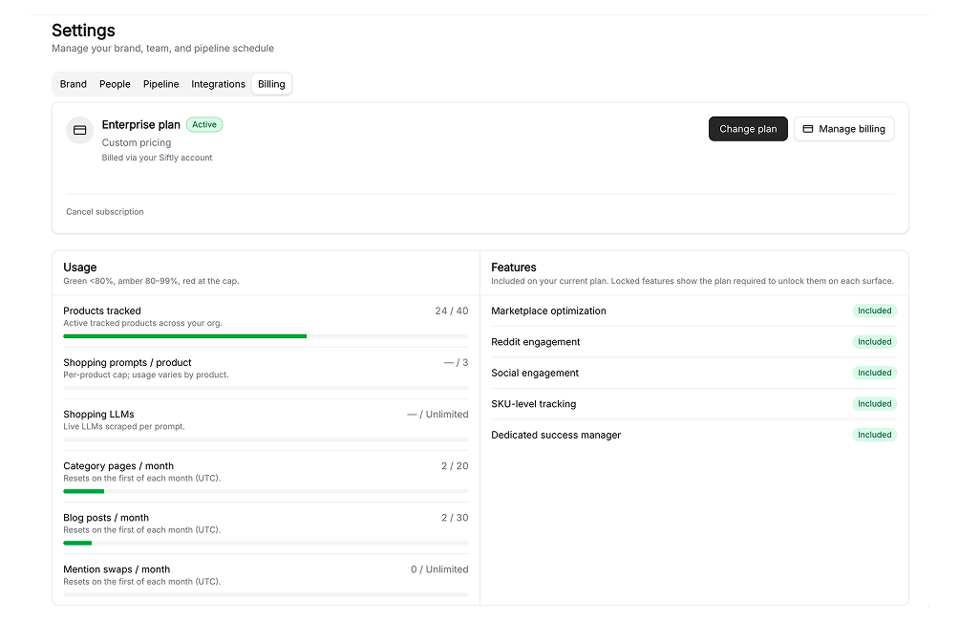Click the Cancel subscription link
This screenshot has height=621, width=959.
104,212
